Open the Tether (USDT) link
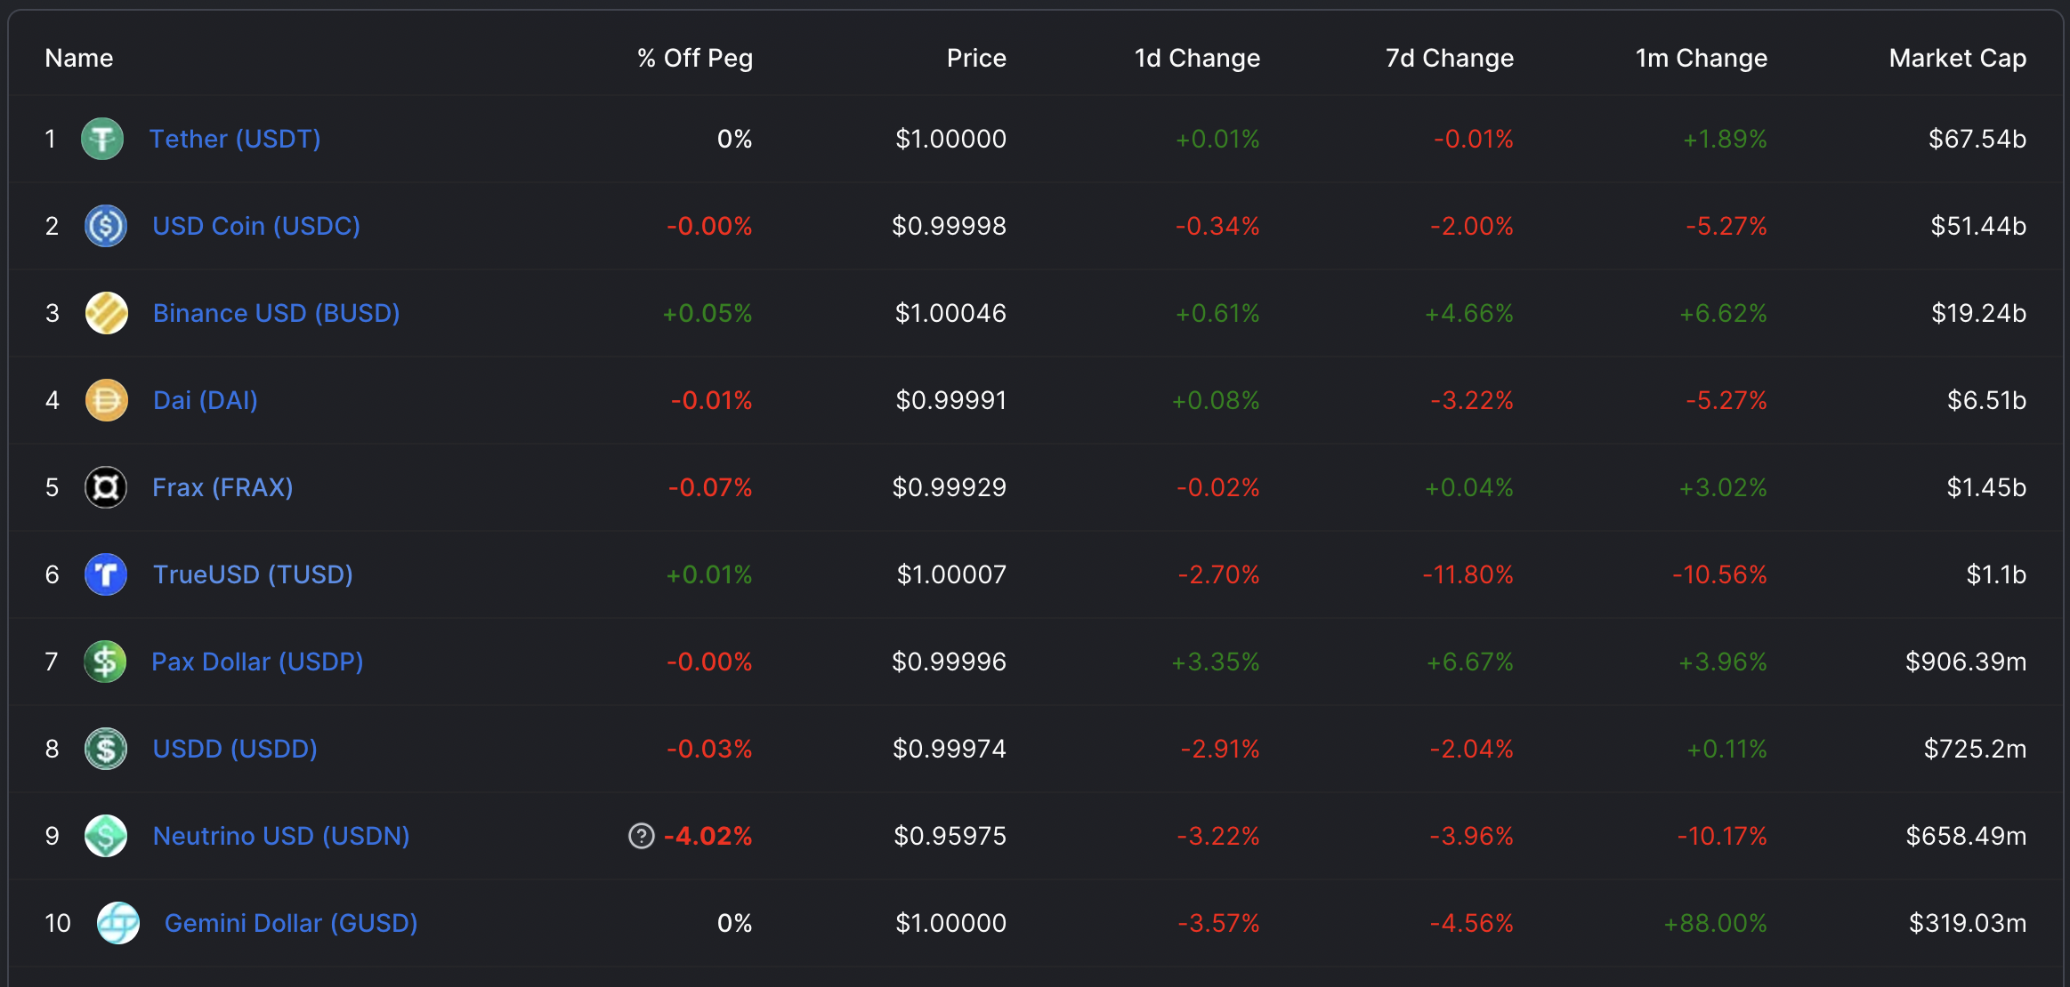Viewport: 2070px width, 987px height. (x=235, y=139)
